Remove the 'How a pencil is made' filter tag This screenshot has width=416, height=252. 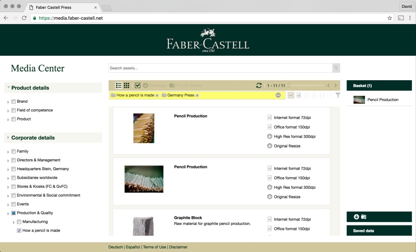157,95
